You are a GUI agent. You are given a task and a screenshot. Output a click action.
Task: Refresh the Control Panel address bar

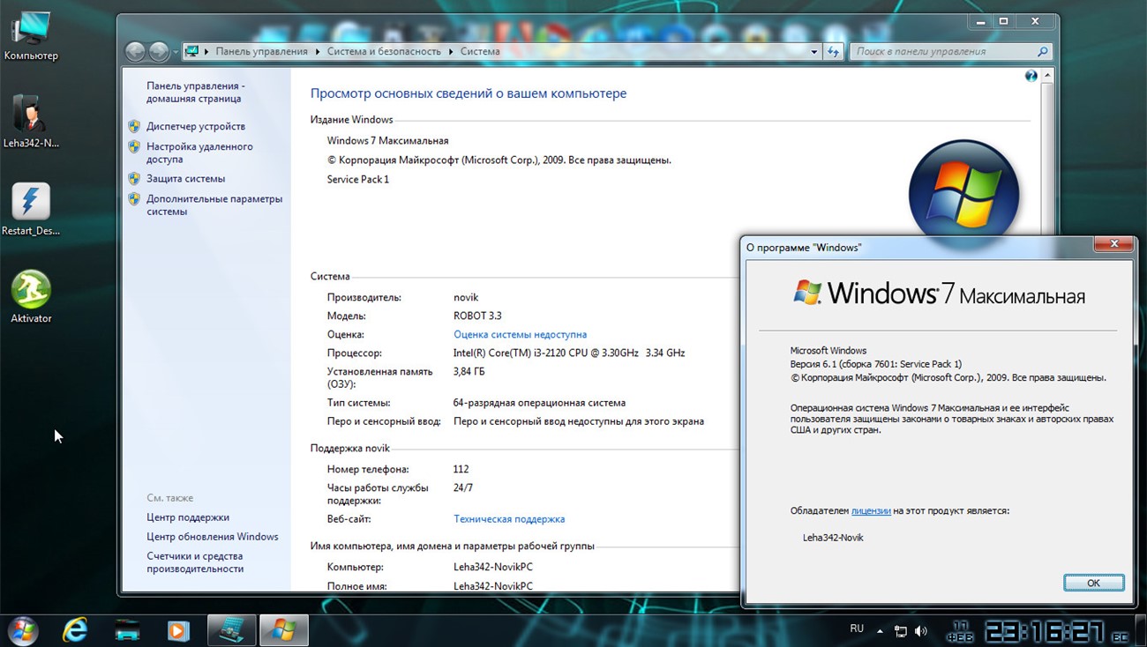point(834,52)
